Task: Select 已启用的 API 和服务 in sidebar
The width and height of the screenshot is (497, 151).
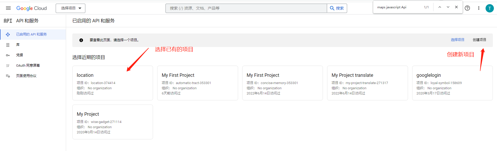Action: click(x=33, y=34)
